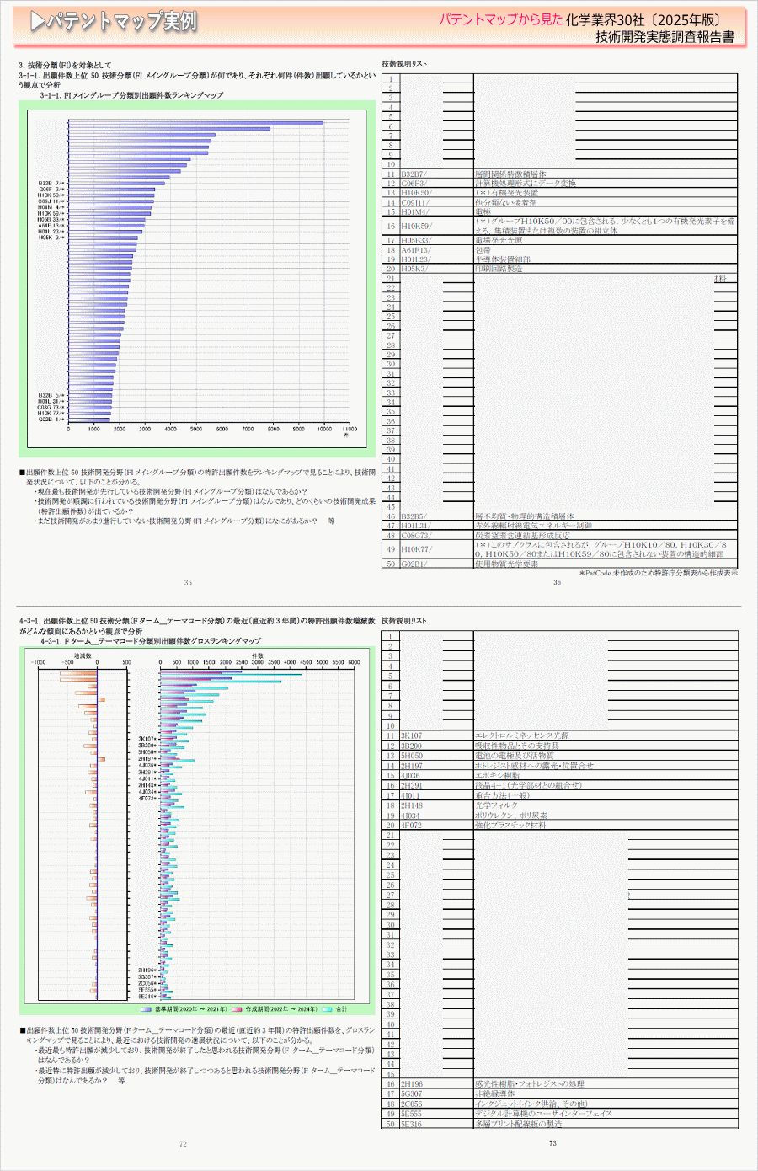Click the ＊PatCode footnote under upper table
Viewport: 758px width, 1171px height.
pos(659,573)
